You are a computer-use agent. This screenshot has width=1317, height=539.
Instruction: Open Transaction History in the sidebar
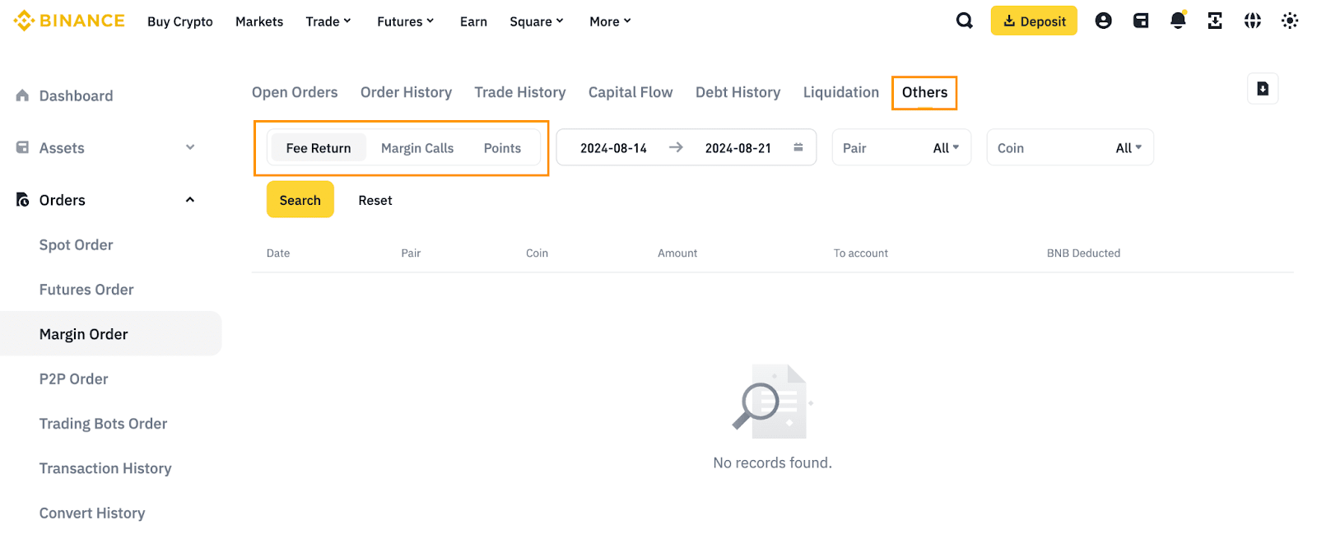click(x=105, y=468)
